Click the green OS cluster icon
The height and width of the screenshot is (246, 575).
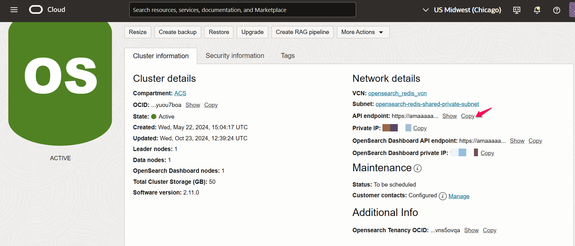(x=60, y=83)
